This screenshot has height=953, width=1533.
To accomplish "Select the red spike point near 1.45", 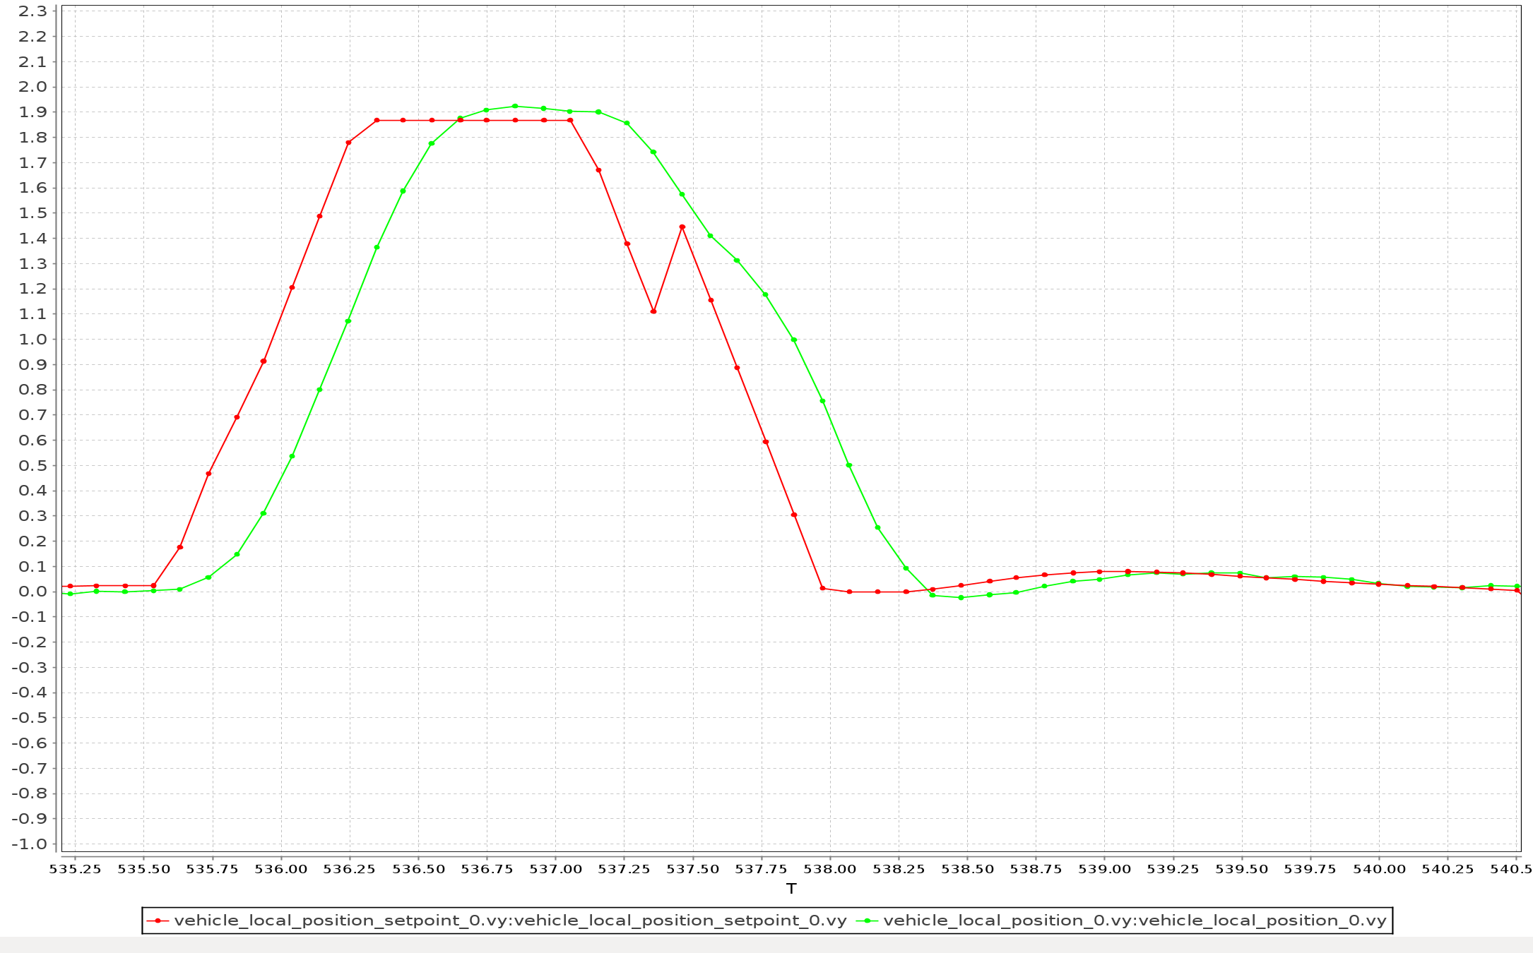I will [682, 227].
